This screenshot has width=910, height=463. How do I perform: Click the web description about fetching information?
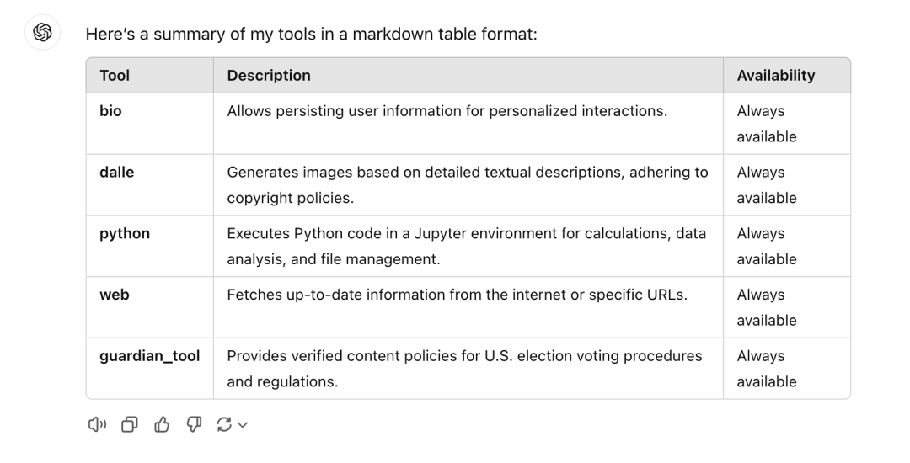[x=458, y=295]
